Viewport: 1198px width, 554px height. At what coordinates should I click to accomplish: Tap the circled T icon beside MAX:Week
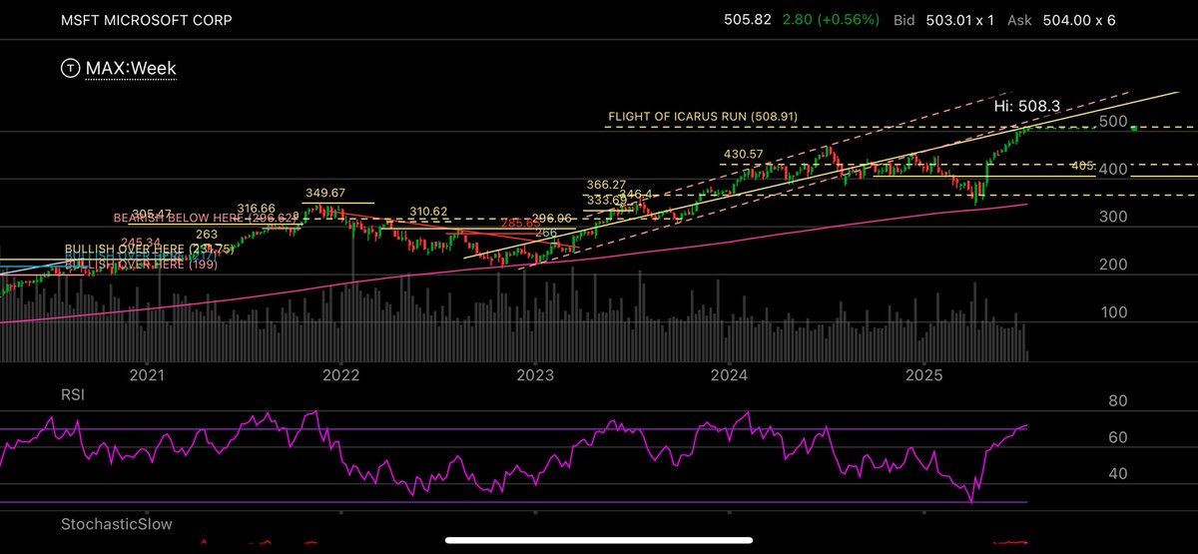[x=71, y=68]
